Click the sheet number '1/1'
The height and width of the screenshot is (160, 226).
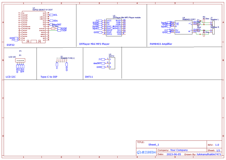(218, 150)
